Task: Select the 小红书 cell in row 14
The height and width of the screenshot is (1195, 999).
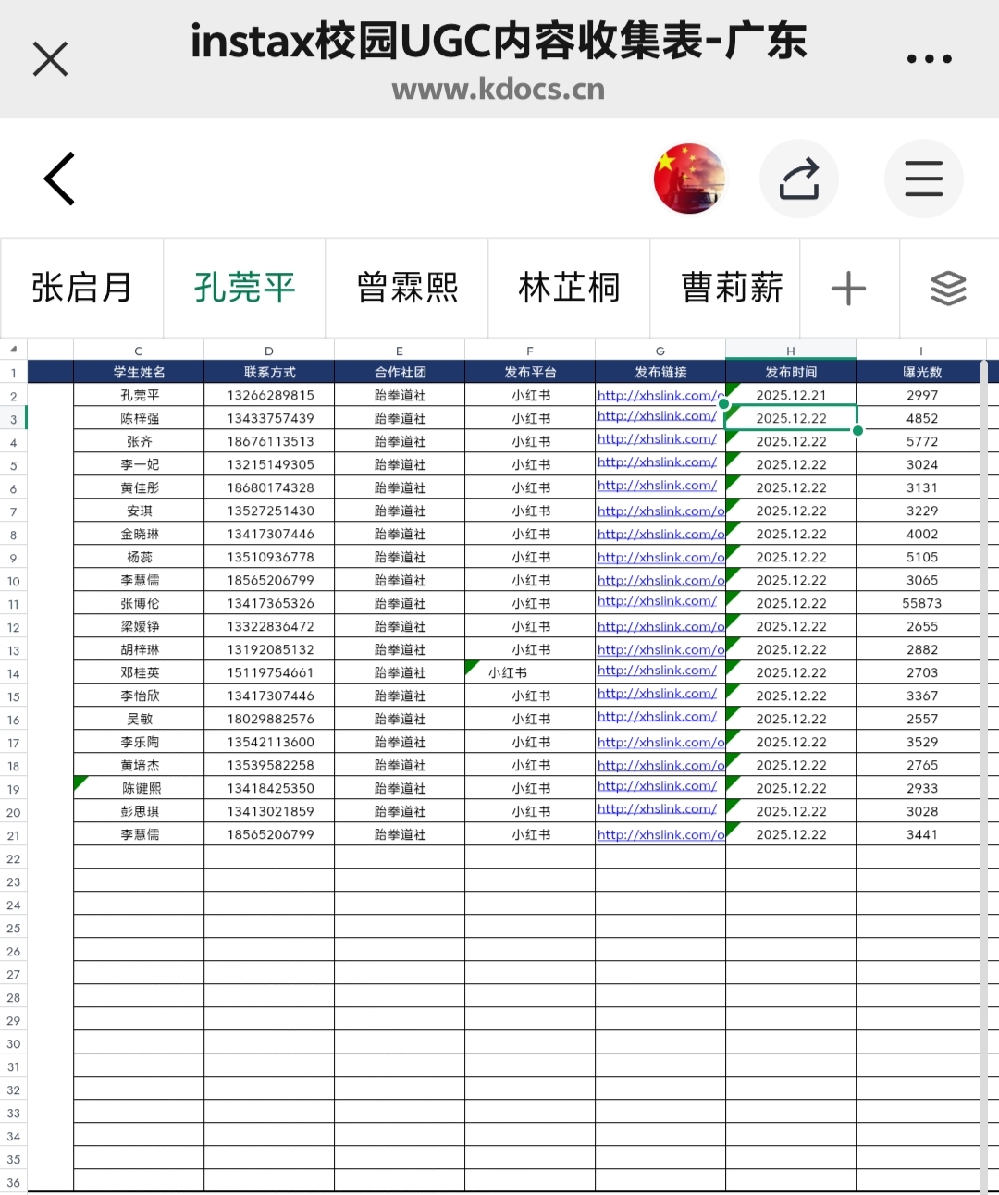Action: [x=530, y=672]
